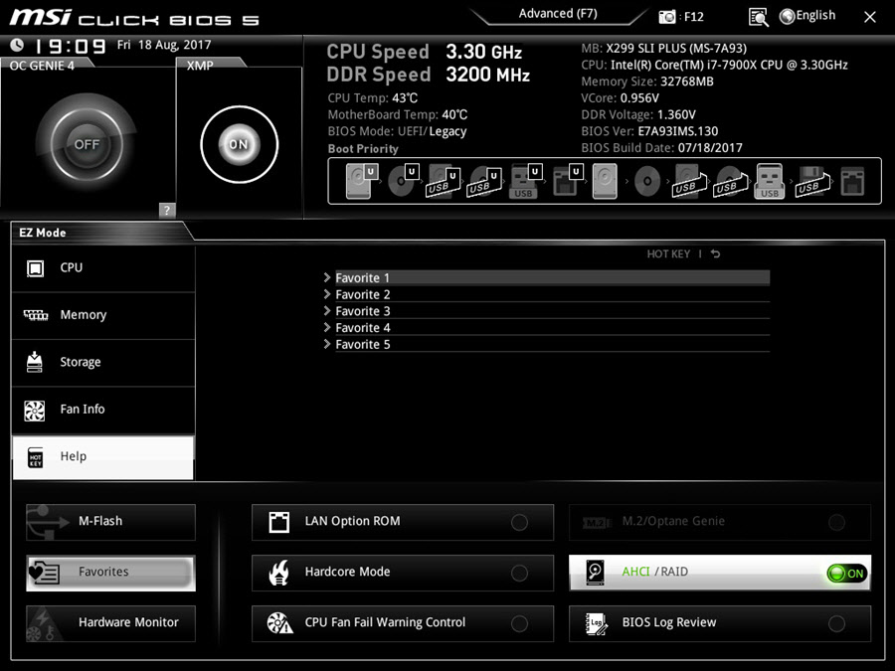Viewport: 895px width, 671px height.
Task: Click the globe language icon next to English
Action: 788,16
